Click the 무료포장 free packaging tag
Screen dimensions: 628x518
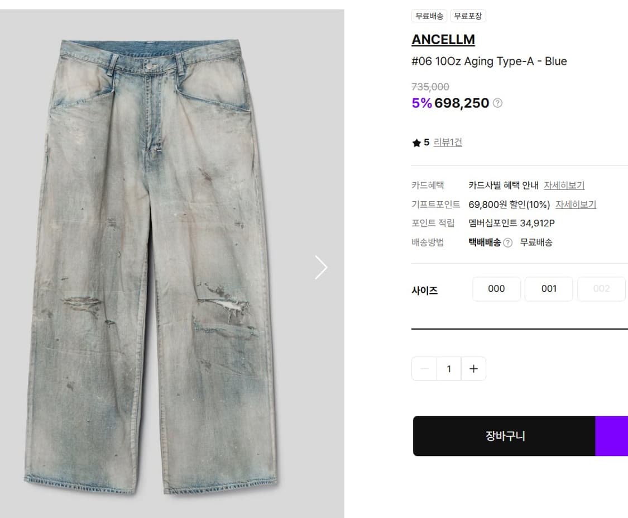click(x=468, y=16)
